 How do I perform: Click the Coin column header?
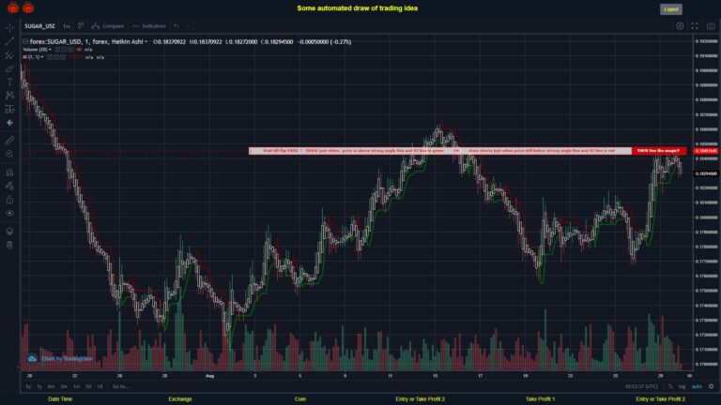(x=300, y=399)
